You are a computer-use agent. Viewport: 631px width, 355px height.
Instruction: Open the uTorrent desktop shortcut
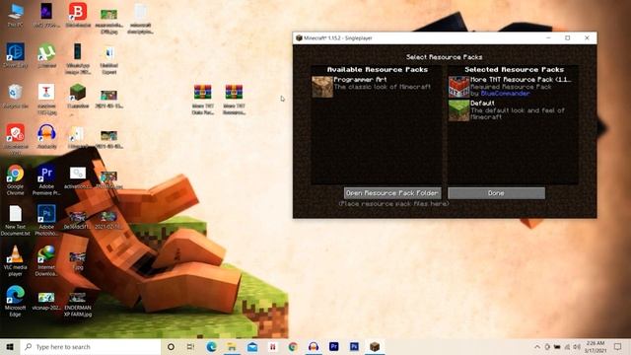(46, 55)
